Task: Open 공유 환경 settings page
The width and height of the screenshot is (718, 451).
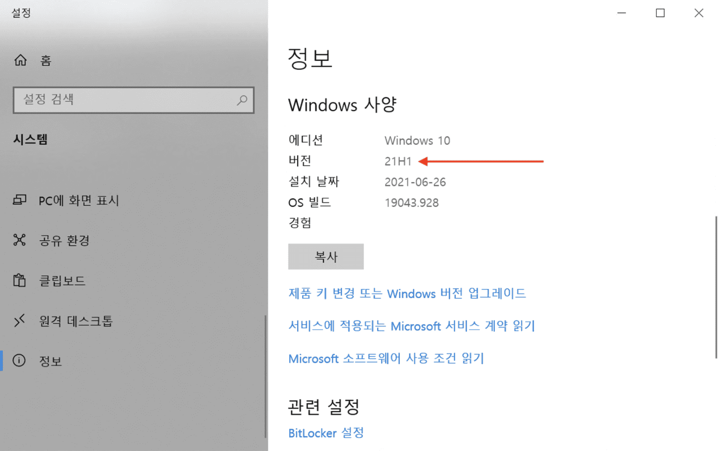Action: point(64,241)
